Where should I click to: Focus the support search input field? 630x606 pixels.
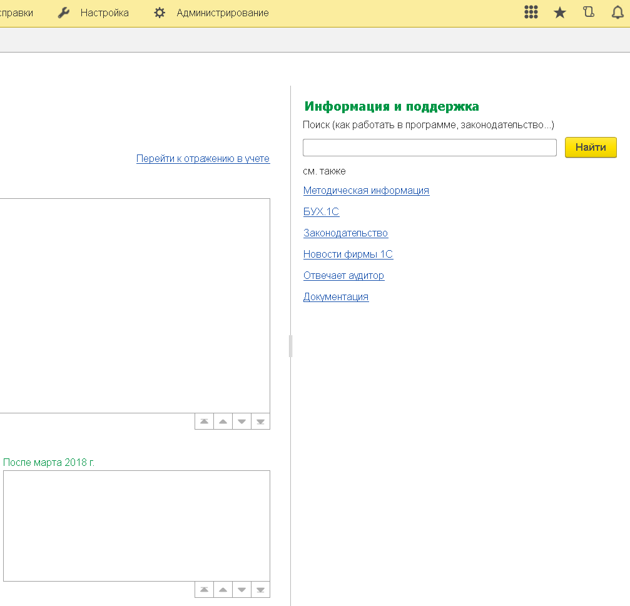pyautogui.click(x=430, y=148)
